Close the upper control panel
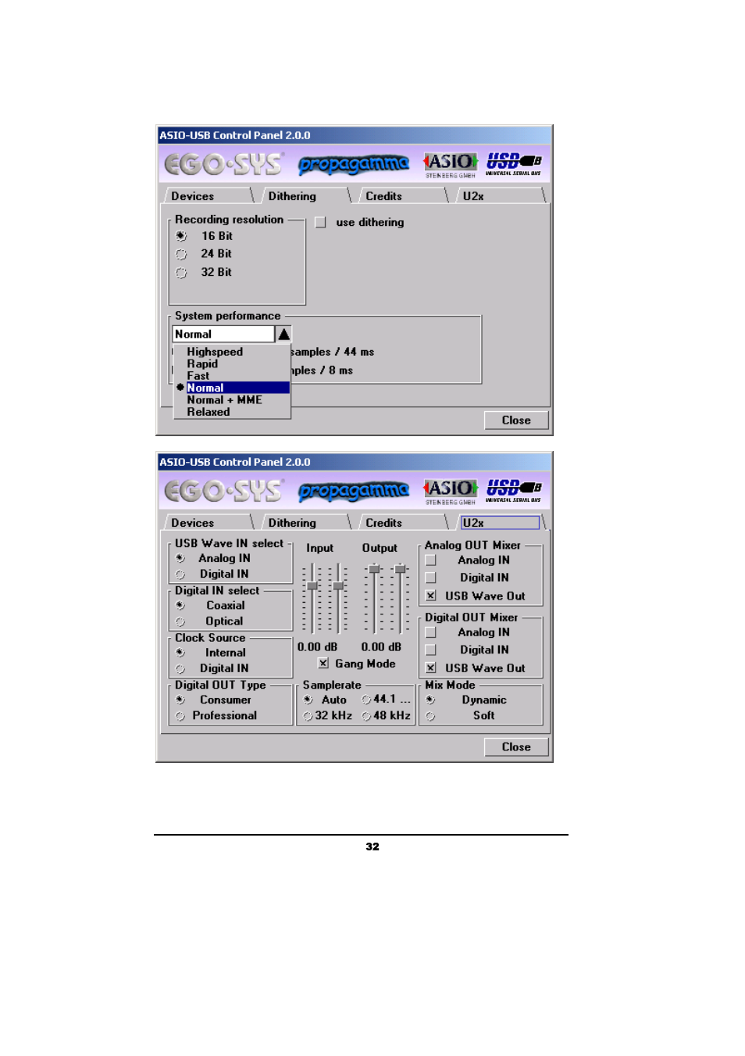This screenshot has height=1056, width=745. click(x=516, y=421)
